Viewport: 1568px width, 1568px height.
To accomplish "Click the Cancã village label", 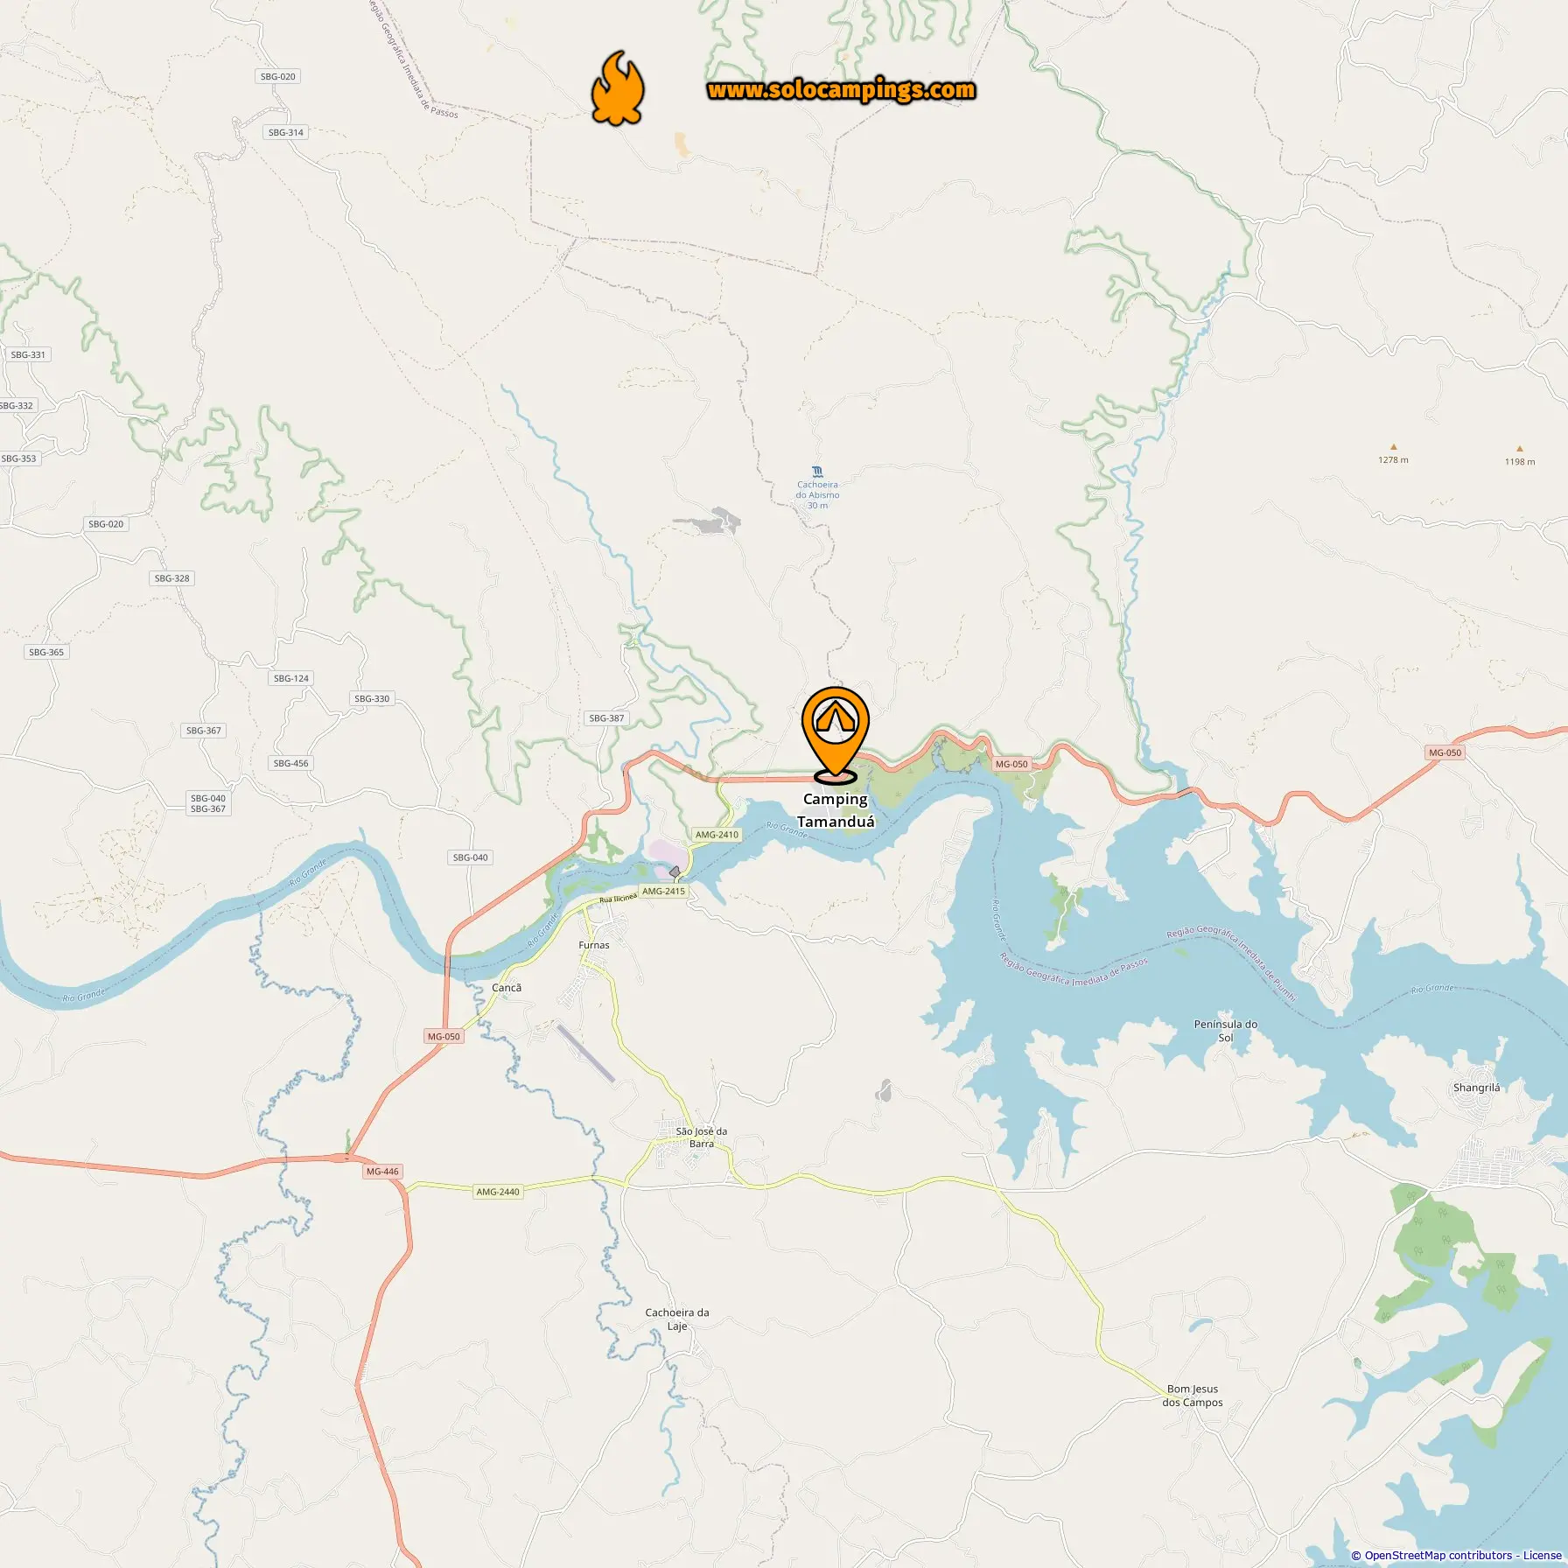I will (507, 988).
